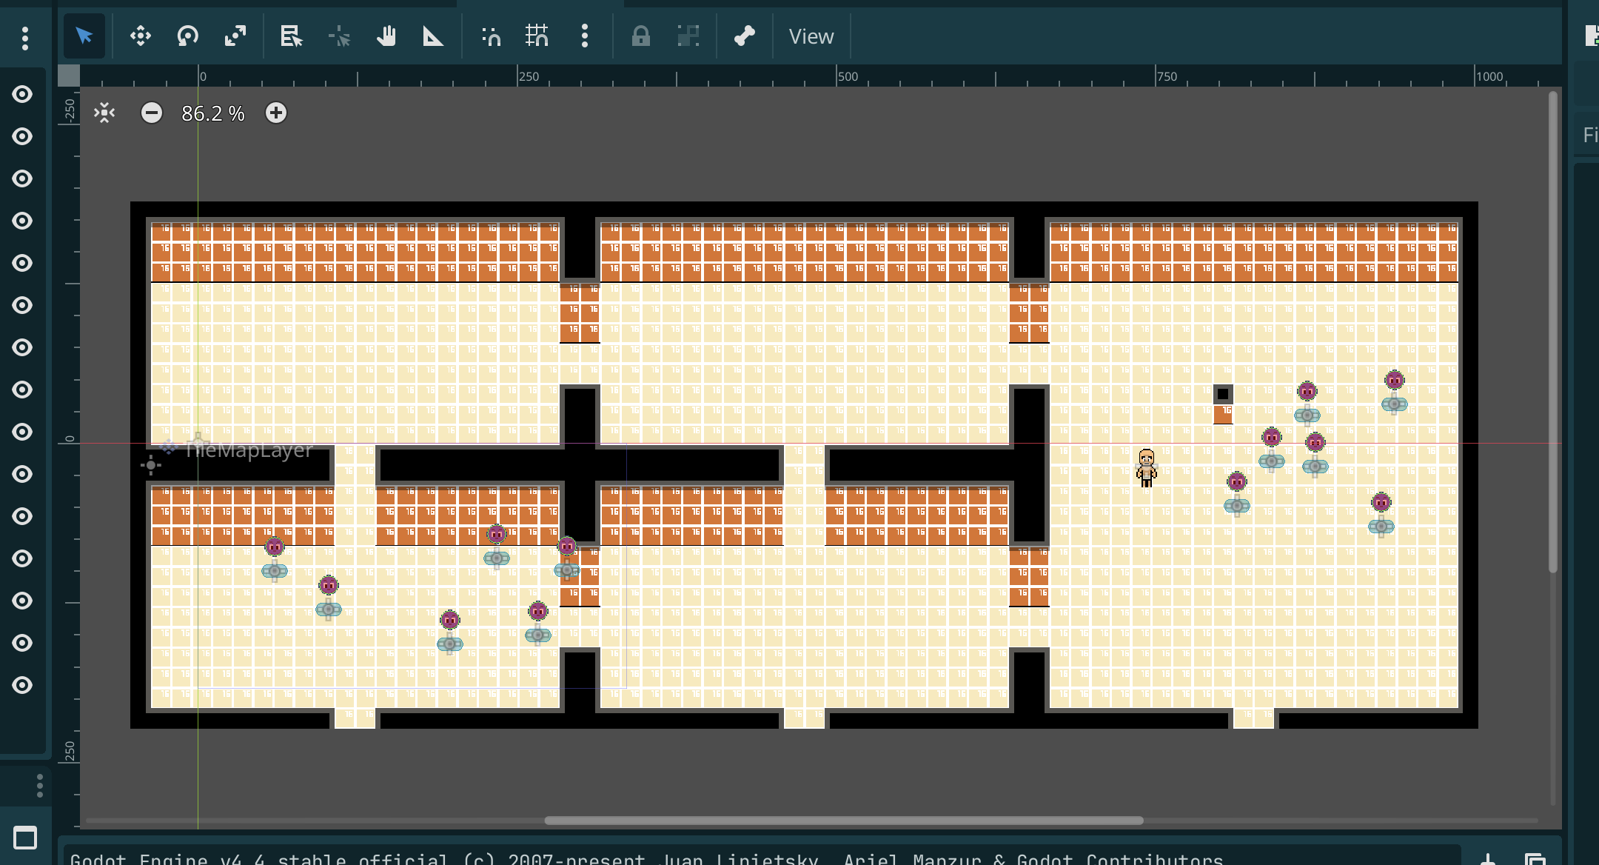Select the change pivot tool

click(339, 36)
